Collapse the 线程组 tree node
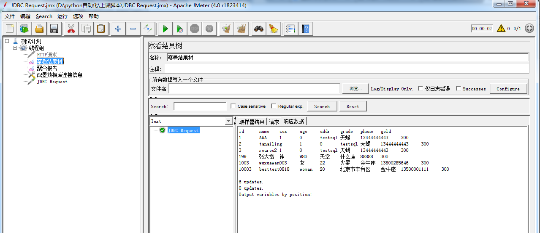 pos(15,48)
